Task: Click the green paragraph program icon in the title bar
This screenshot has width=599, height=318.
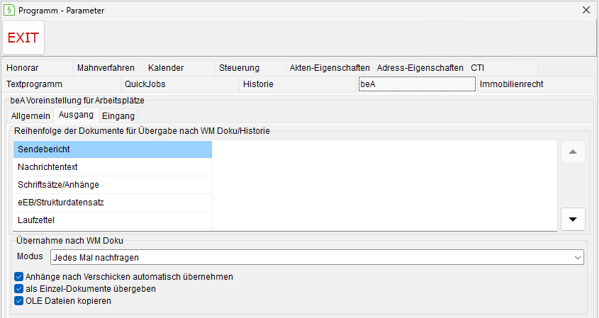Action: (x=9, y=10)
